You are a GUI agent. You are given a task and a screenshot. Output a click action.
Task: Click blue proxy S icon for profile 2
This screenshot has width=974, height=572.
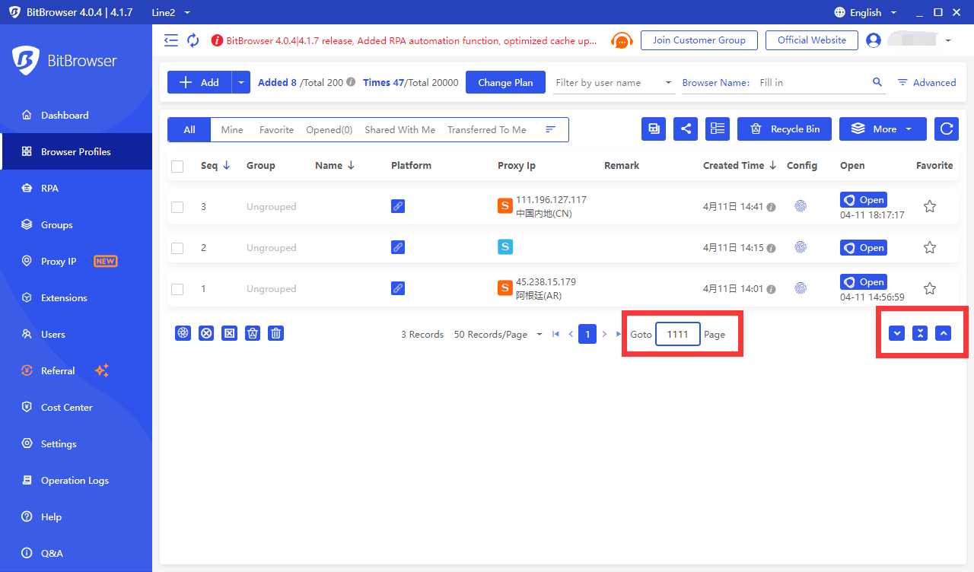[x=505, y=246]
